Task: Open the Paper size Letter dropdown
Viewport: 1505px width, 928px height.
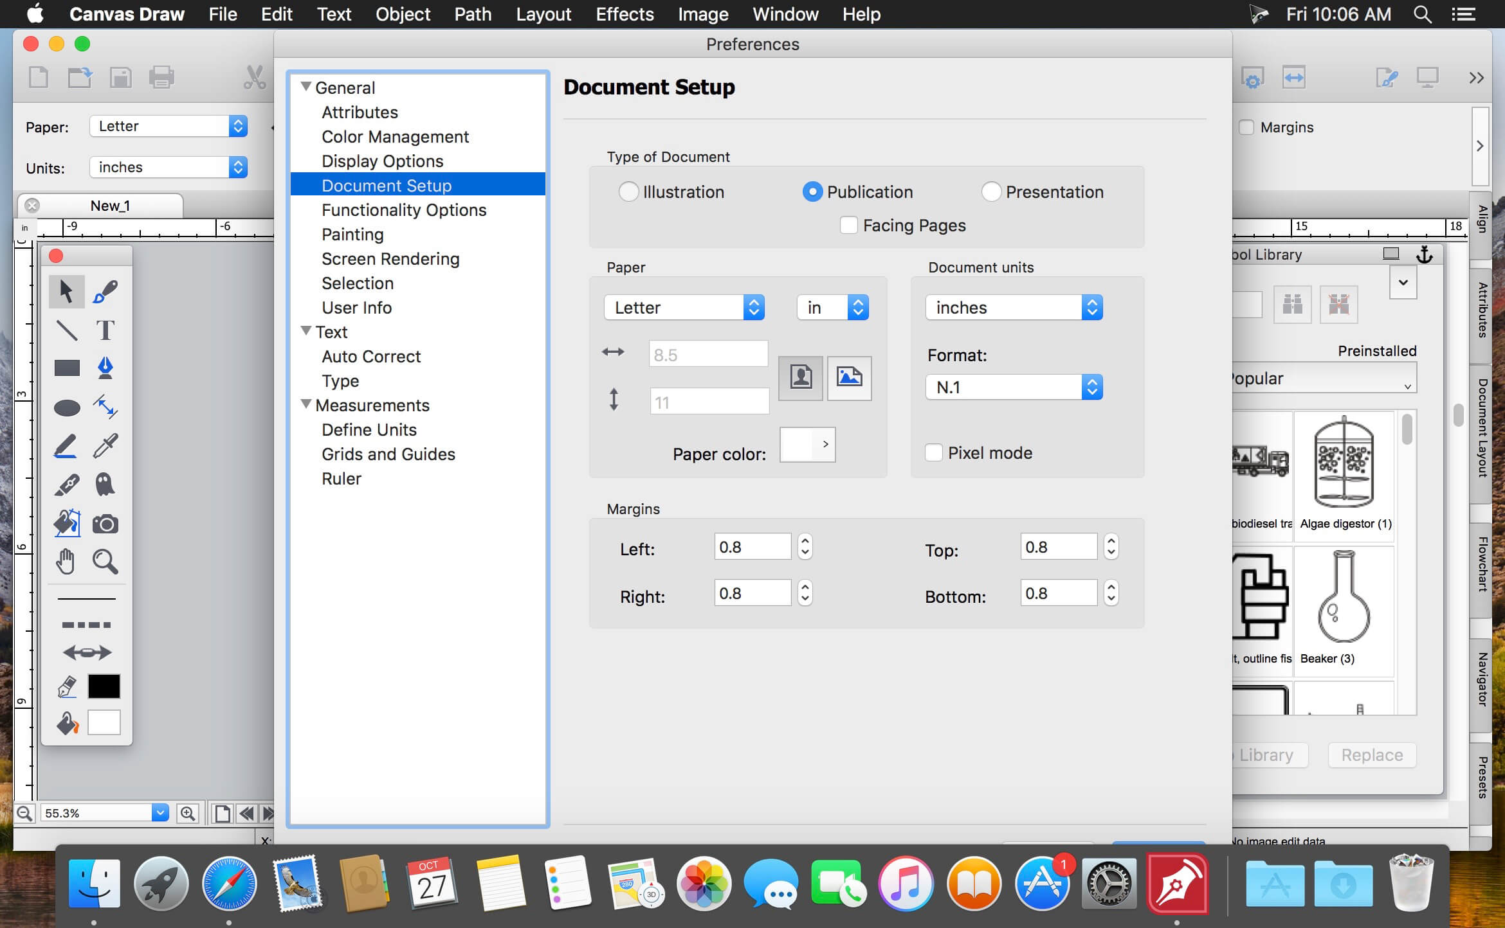Action: coord(752,307)
